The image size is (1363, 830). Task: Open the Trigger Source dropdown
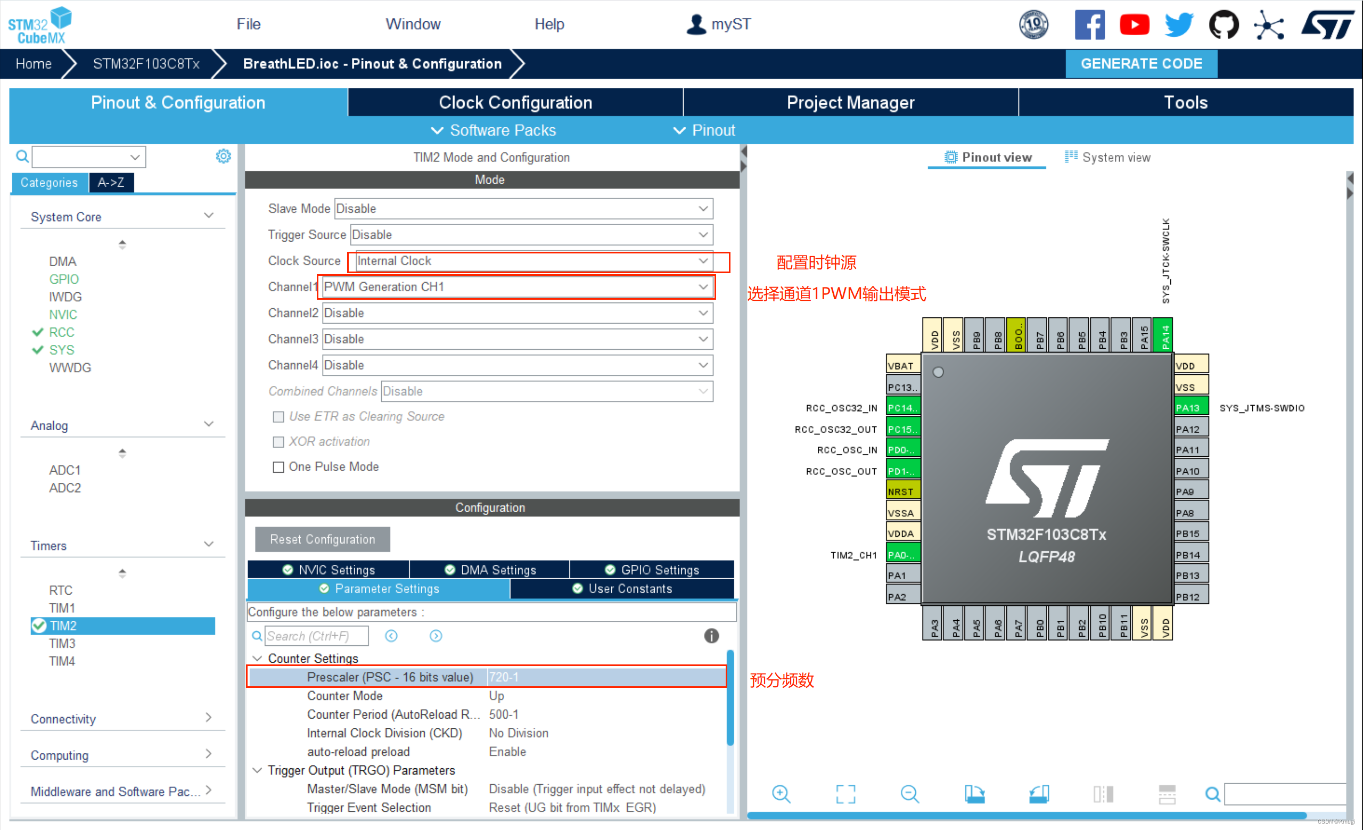click(x=531, y=234)
